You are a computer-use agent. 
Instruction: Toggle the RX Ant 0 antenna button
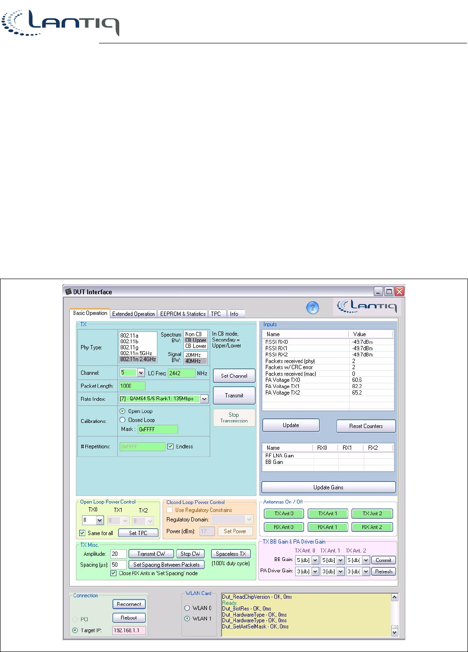pyautogui.click(x=284, y=527)
